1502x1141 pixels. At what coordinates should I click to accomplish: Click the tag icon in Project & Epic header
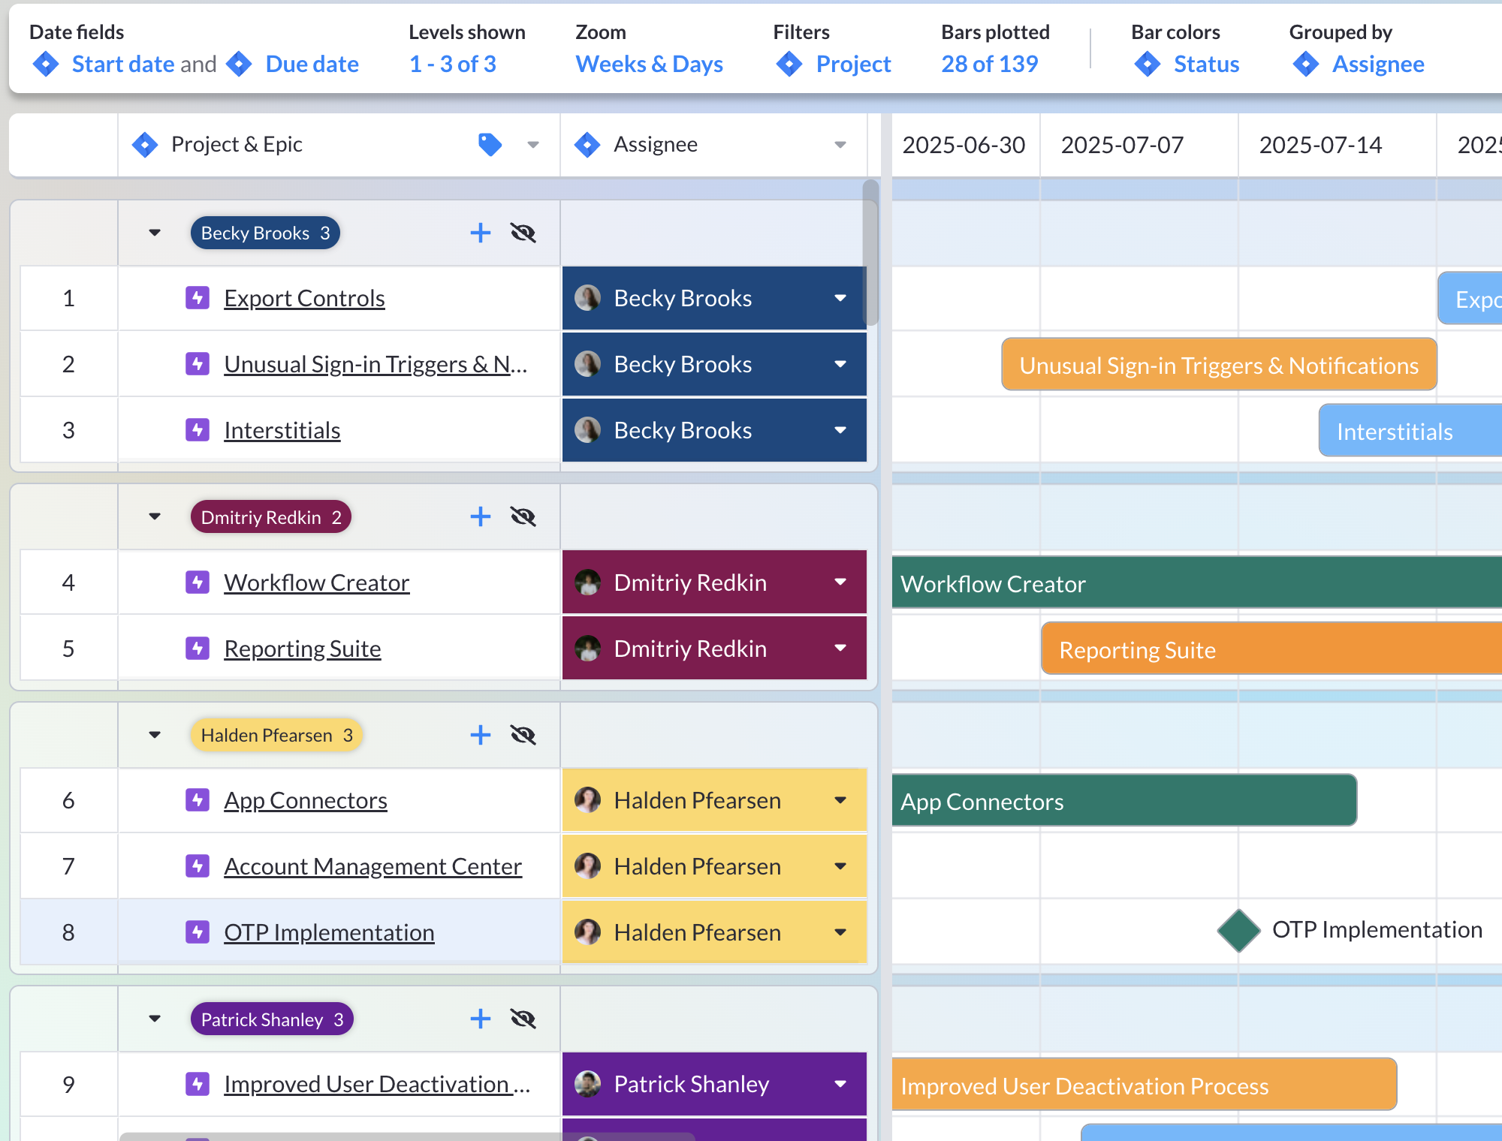(x=490, y=144)
